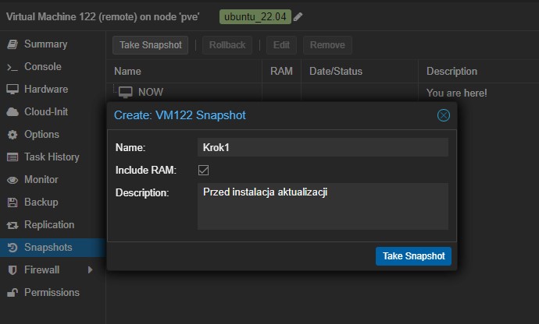Viewport: 539px width, 324px height.
Task: Open the Options gear icon
Action: 12,135
